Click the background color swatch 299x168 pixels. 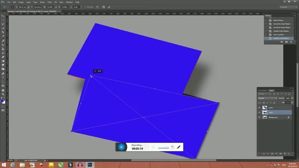pyautogui.click(x=4, y=103)
